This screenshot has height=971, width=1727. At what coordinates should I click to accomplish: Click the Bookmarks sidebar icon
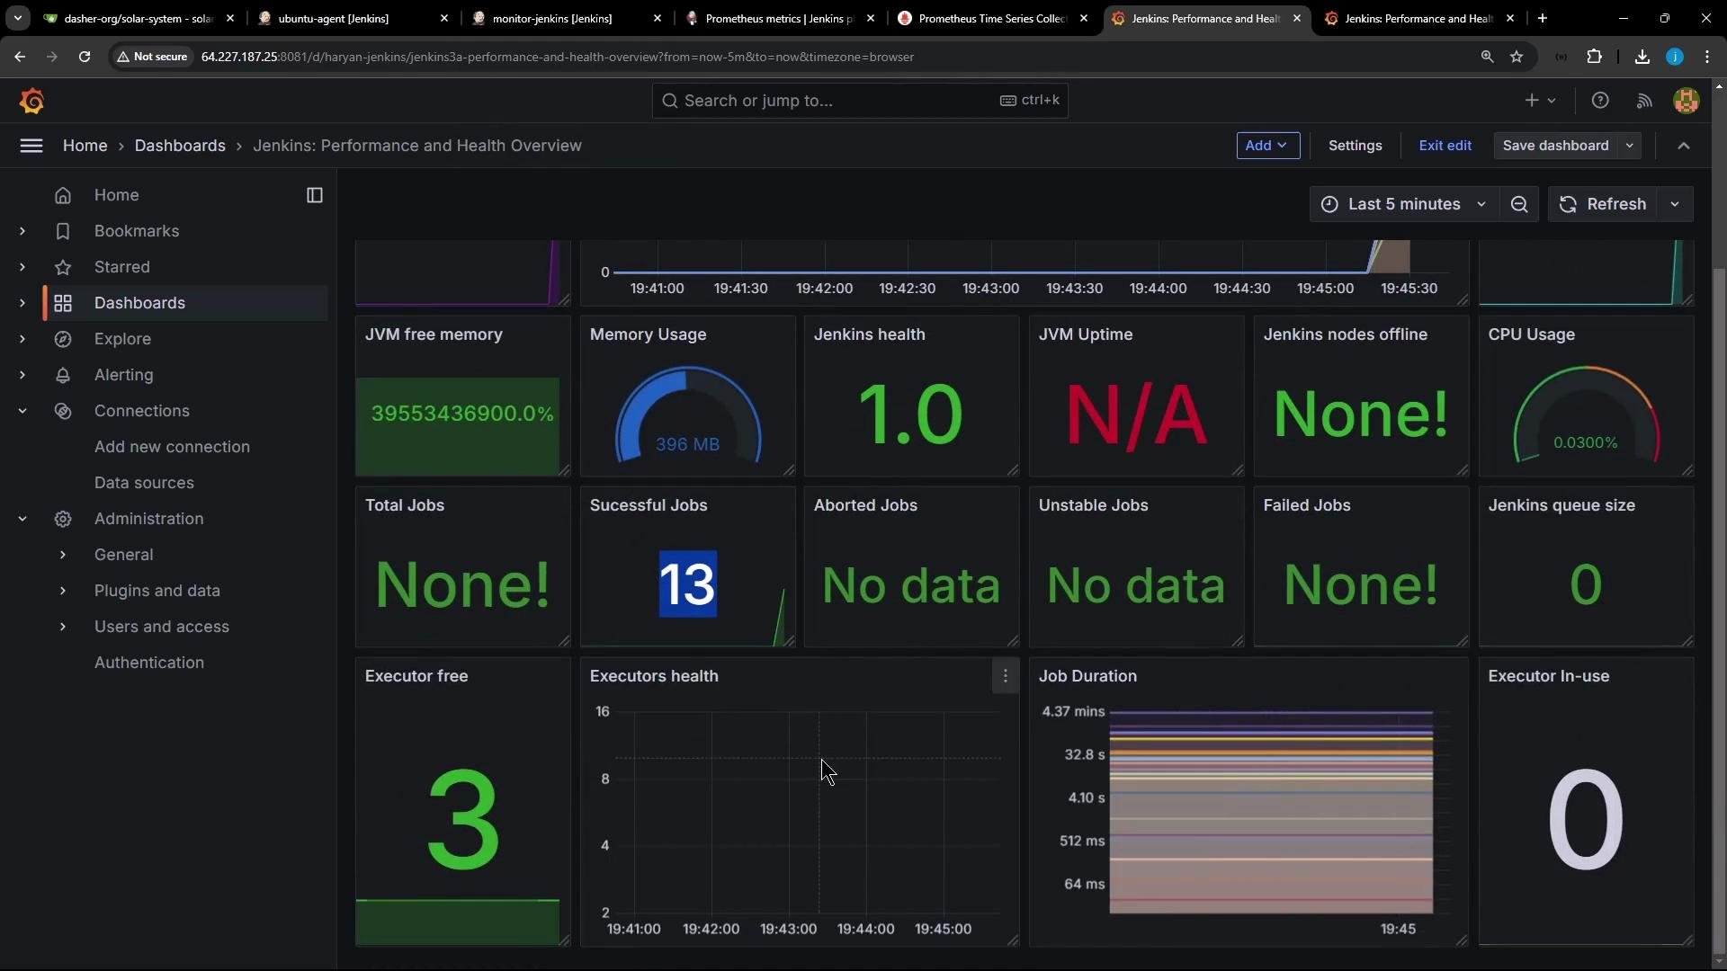point(63,231)
